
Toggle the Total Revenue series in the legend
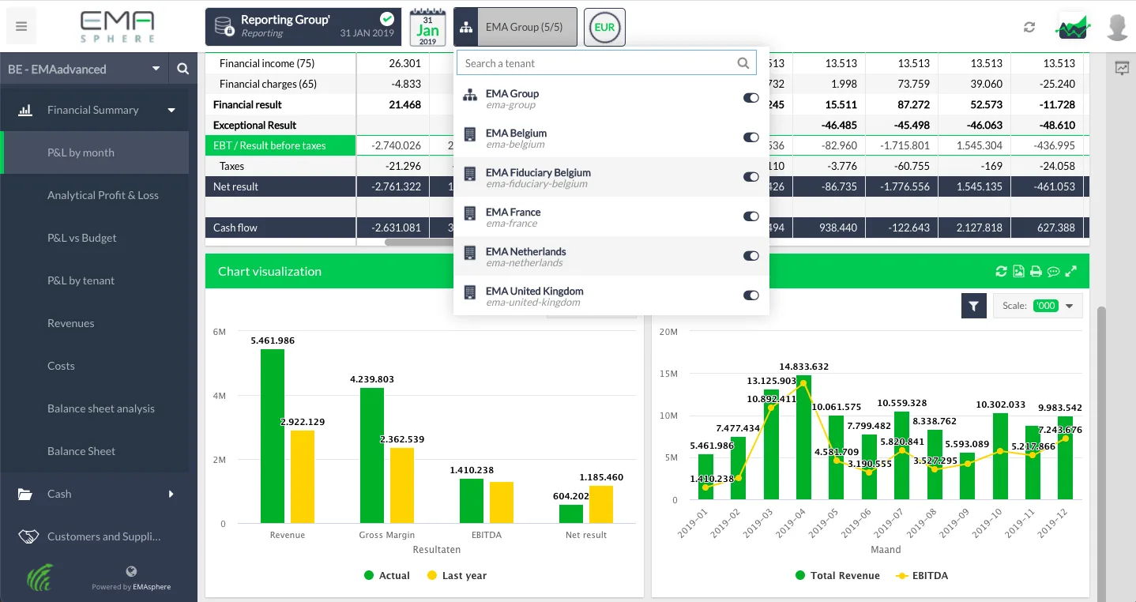(837, 575)
